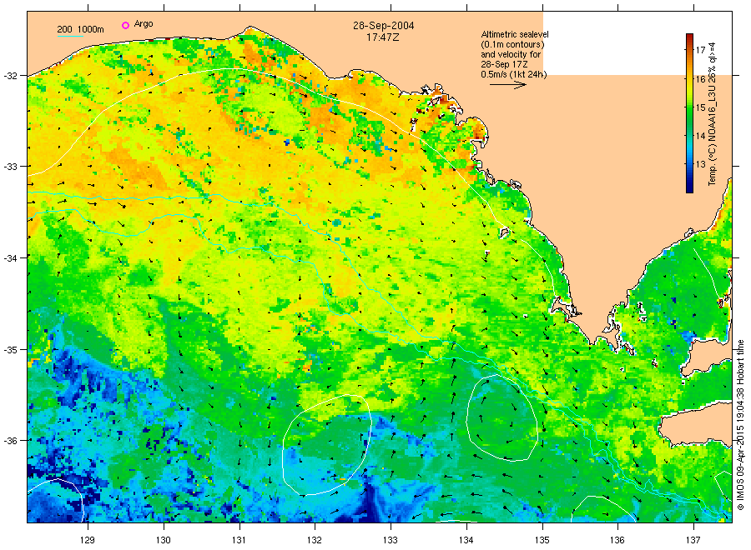Click the temperature color bar

click(x=689, y=113)
